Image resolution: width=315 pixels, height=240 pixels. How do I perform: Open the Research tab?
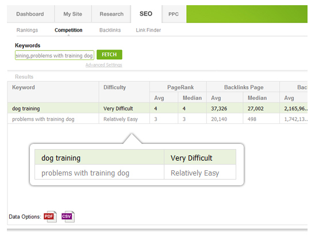tap(112, 14)
